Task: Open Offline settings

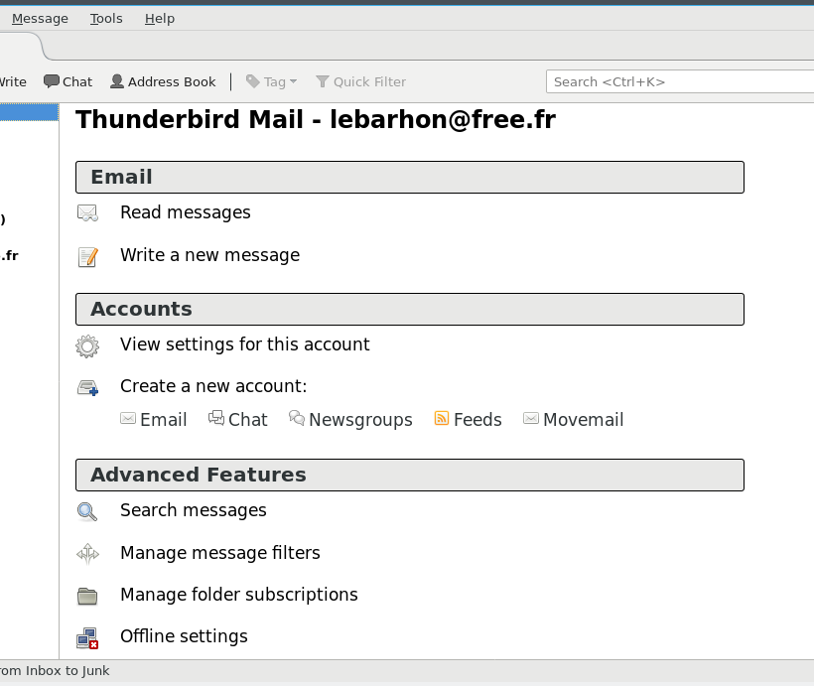Action: [184, 636]
